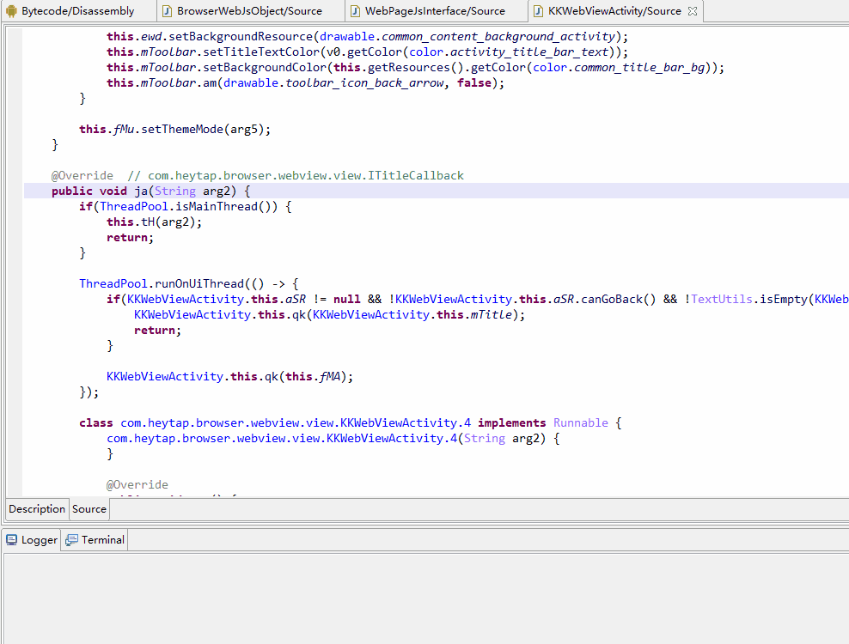Click 'common_content_background_activity' drawable reference
Image resolution: width=849 pixels, height=644 pixels.
[x=498, y=36]
